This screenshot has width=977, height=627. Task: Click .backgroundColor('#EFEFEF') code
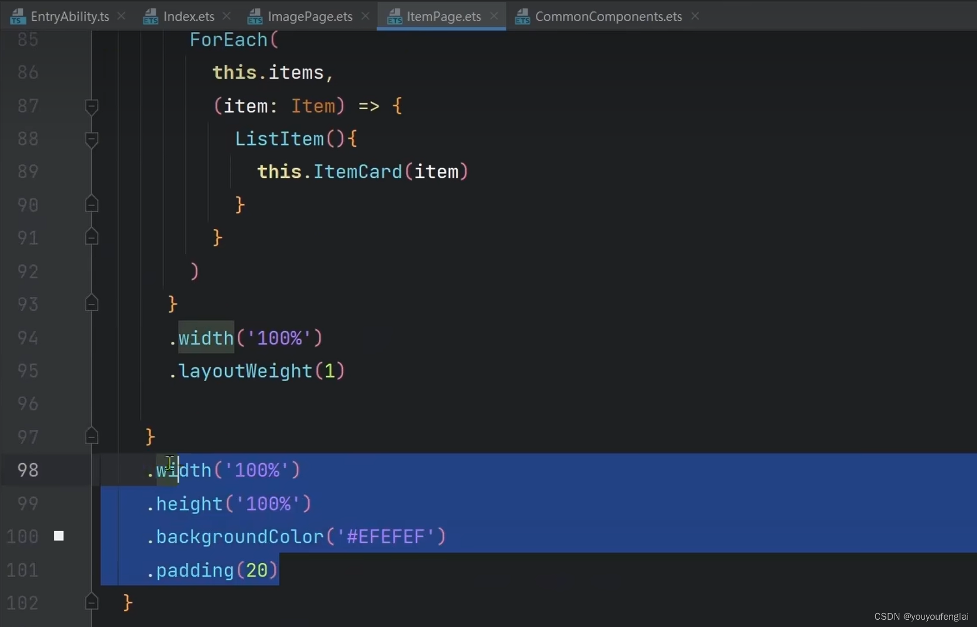pyautogui.click(x=296, y=536)
